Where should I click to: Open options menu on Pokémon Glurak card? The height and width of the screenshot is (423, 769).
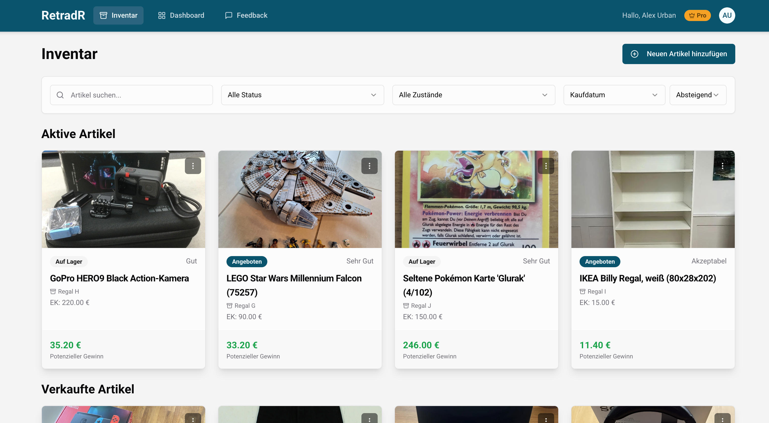546,166
